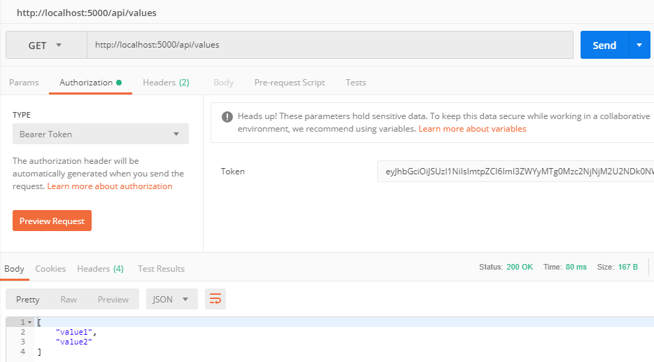This screenshot has width=654, height=362.
Task: Open the JSON format dropdown
Action: click(171, 300)
